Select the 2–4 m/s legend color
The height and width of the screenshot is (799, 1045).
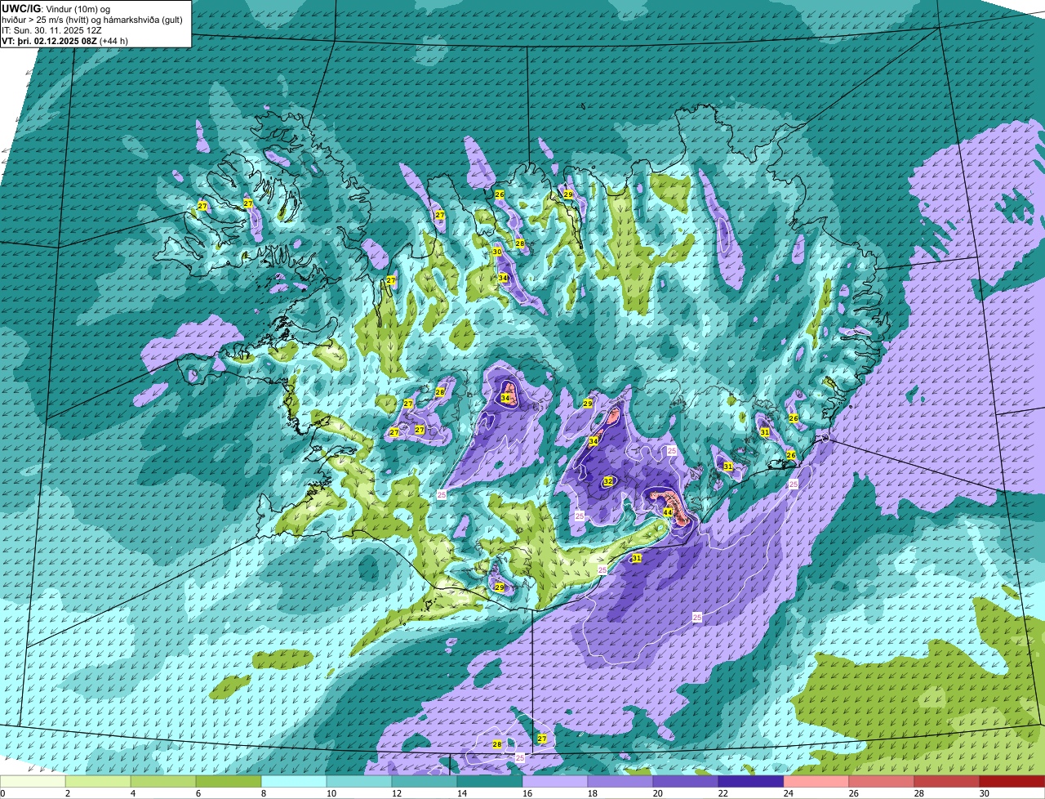coord(98,782)
